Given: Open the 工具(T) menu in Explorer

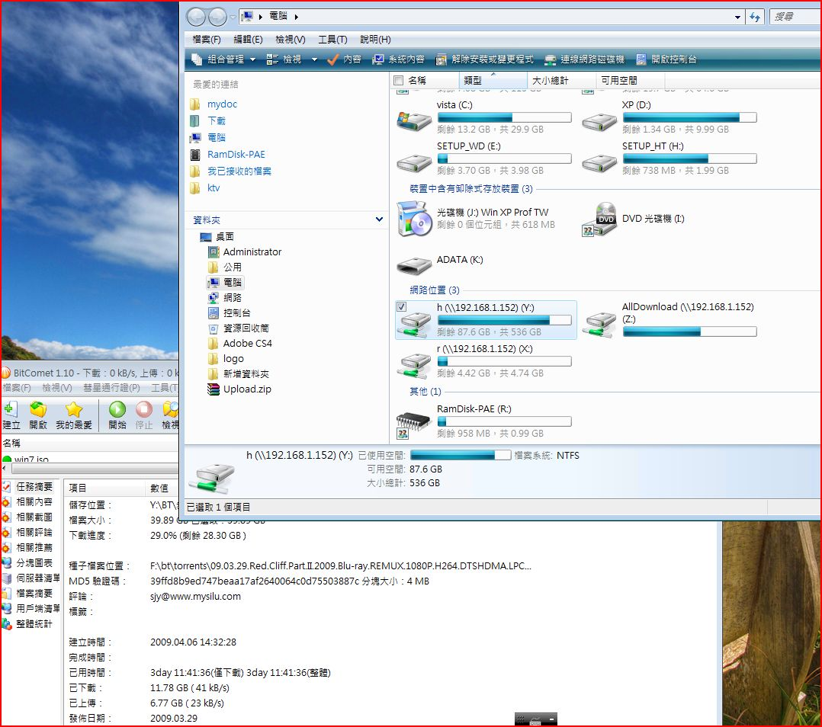Looking at the screenshot, I should click(x=332, y=40).
